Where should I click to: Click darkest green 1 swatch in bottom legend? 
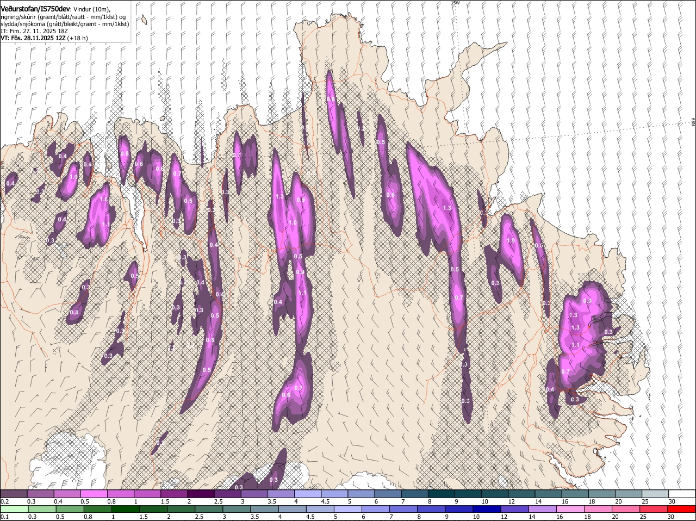pyautogui.click(x=126, y=510)
